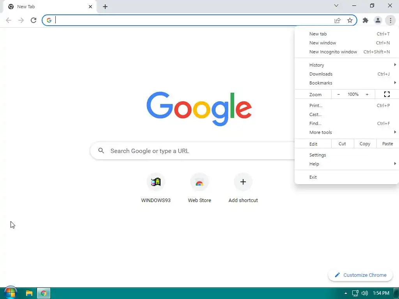
Task: Open Settings from the menu
Action: [x=346, y=155]
